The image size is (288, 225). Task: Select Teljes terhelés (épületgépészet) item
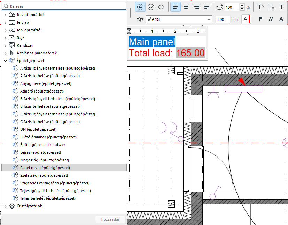coord(64,198)
